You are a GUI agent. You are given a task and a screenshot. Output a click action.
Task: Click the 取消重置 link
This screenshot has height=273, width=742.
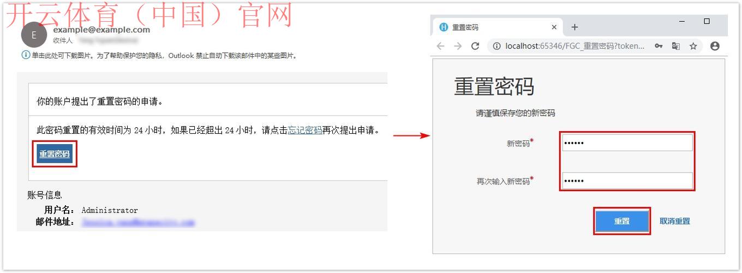click(675, 221)
